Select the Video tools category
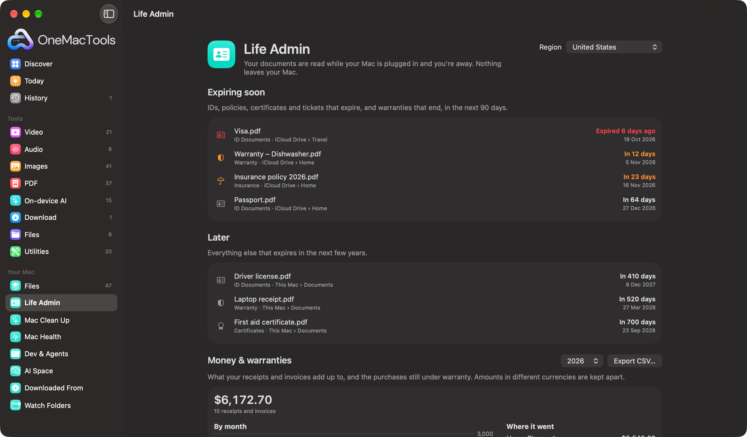Image resolution: width=747 pixels, height=437 pixels. pyautogui.click(x=61, y=132)
